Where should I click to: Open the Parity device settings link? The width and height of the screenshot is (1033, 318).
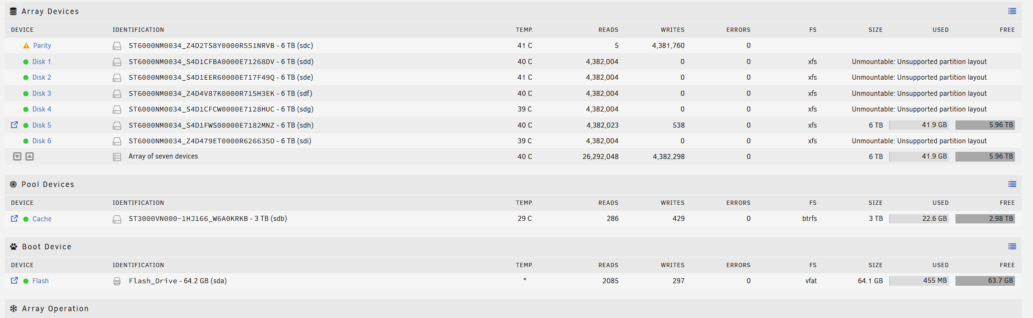[42, 45]
